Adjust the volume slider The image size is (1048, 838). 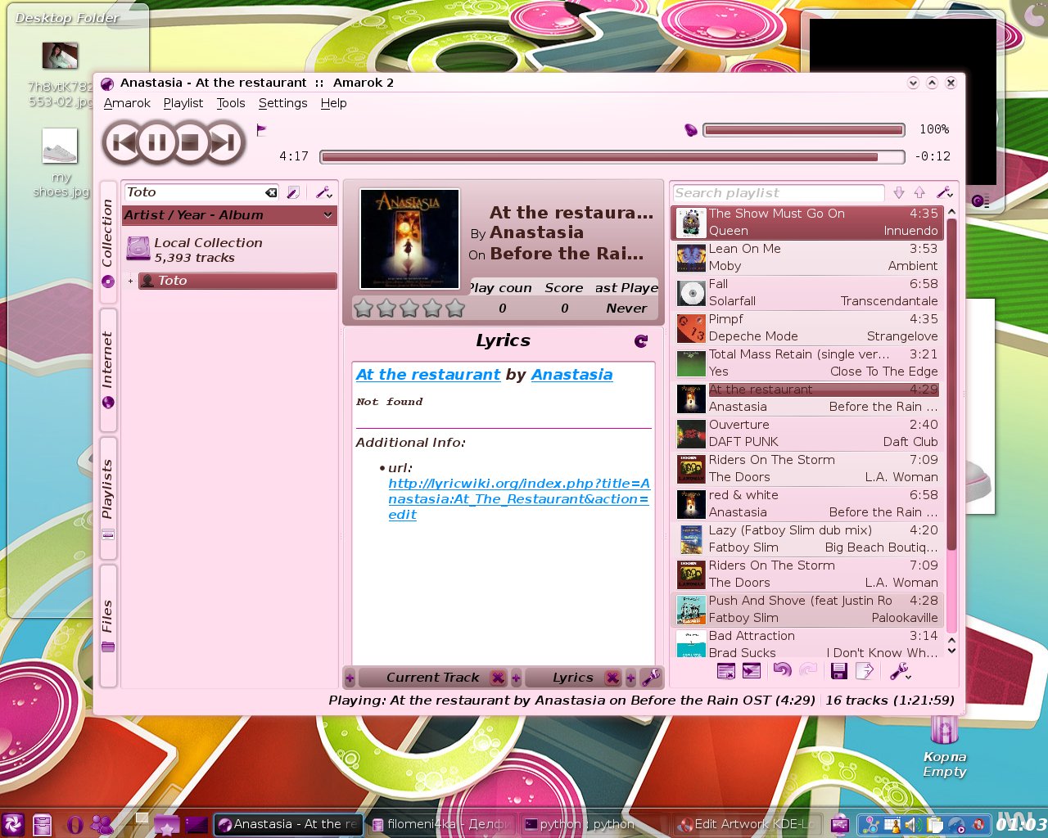[x=804, y=129]
